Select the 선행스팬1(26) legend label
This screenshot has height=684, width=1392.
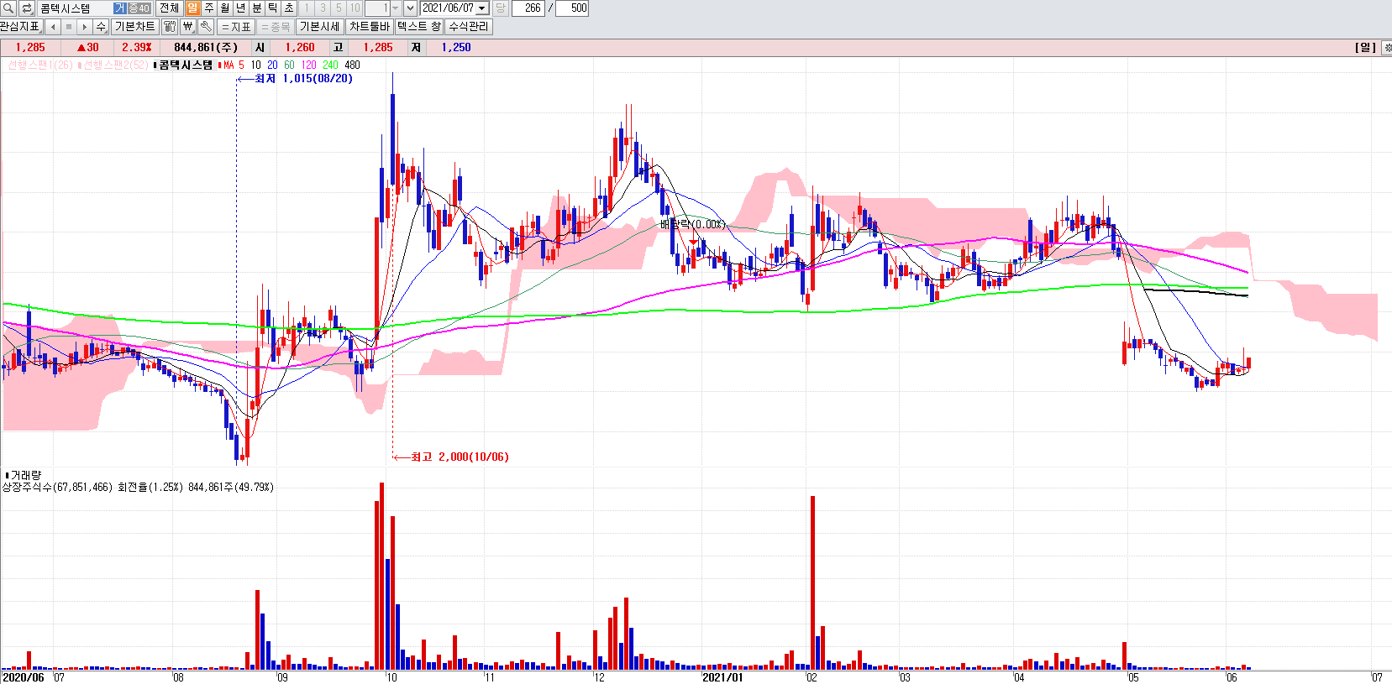tap(40, 65)
